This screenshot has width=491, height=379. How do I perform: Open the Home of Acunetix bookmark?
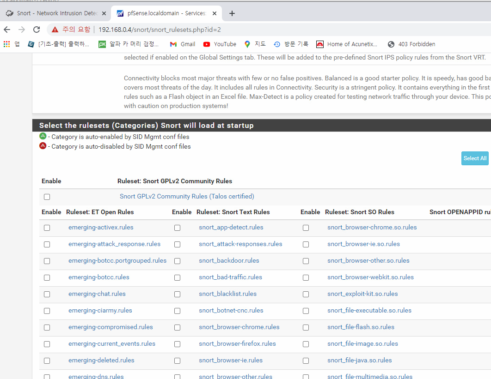coord(347,44)
